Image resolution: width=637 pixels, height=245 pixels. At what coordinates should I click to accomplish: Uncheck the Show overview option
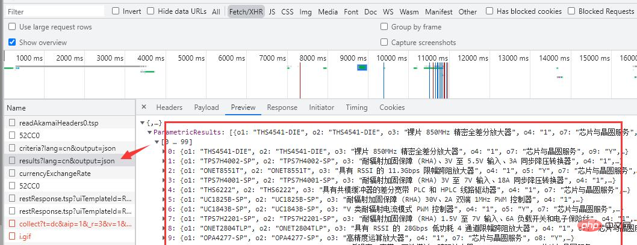point(12,43)
